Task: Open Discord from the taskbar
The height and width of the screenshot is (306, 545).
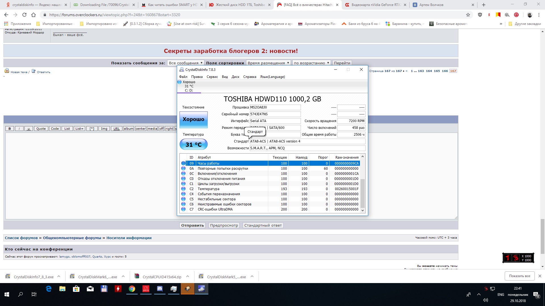Action: coord(160,289)
